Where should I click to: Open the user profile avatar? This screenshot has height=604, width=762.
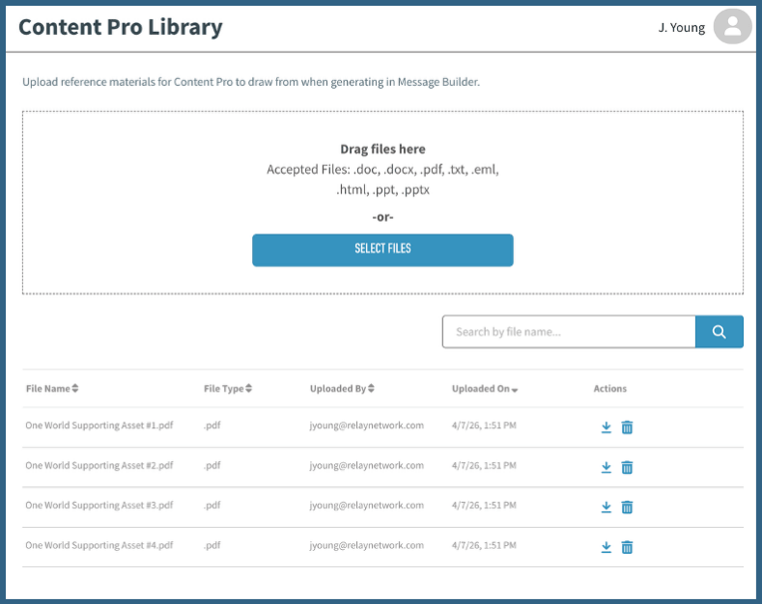tap(732, 27)
